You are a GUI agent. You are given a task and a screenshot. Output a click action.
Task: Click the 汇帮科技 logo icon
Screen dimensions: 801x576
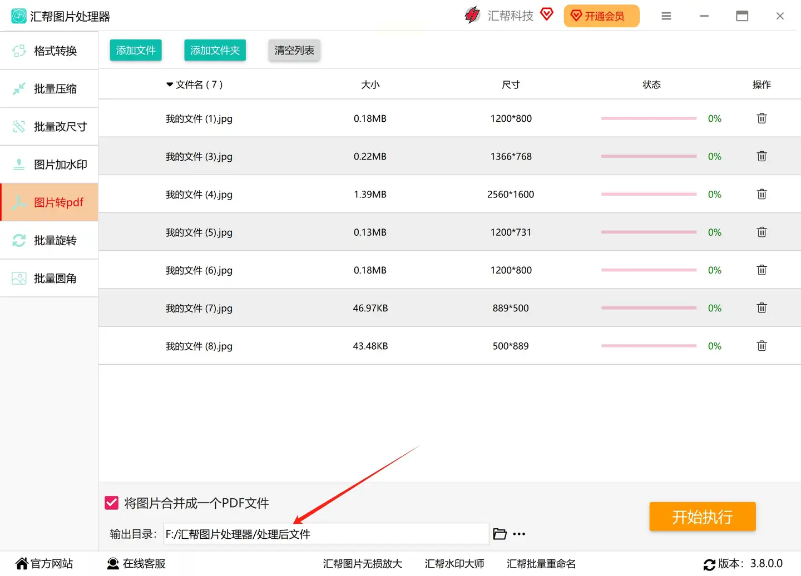pos(472,15)
